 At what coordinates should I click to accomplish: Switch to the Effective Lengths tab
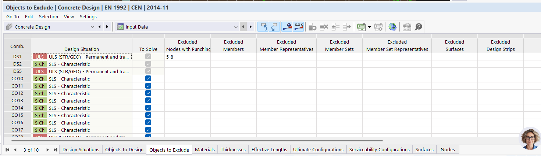pos(269,149)
